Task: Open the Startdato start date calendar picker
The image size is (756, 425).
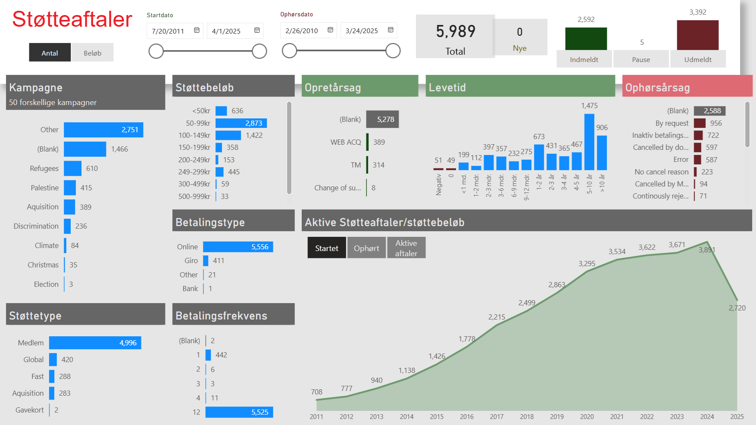Action: tap(197, 31)
